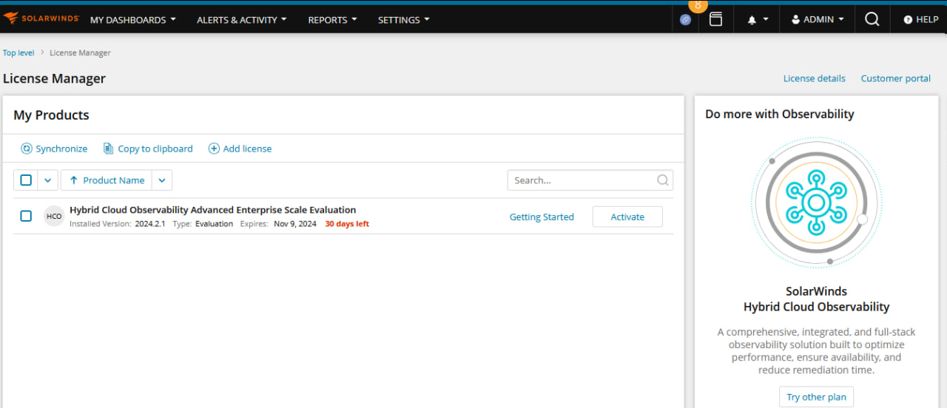This screenshot has height=408, width=947.
Task: Click the bell alerts icon
Action: (752, 20)
